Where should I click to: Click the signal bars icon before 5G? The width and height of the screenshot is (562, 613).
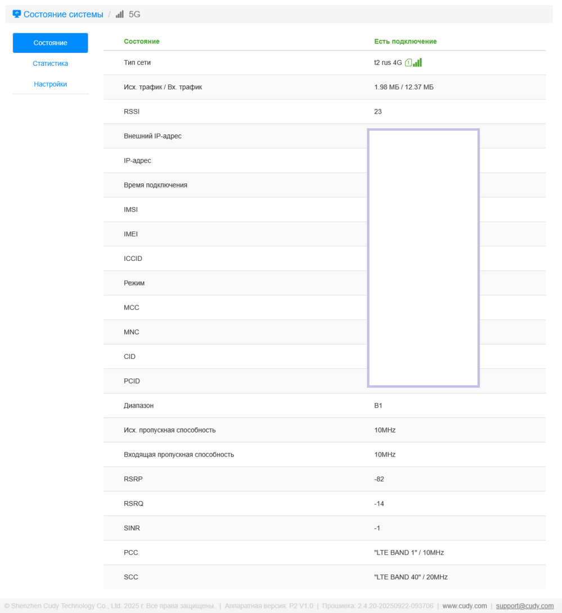tap(120, 15)
